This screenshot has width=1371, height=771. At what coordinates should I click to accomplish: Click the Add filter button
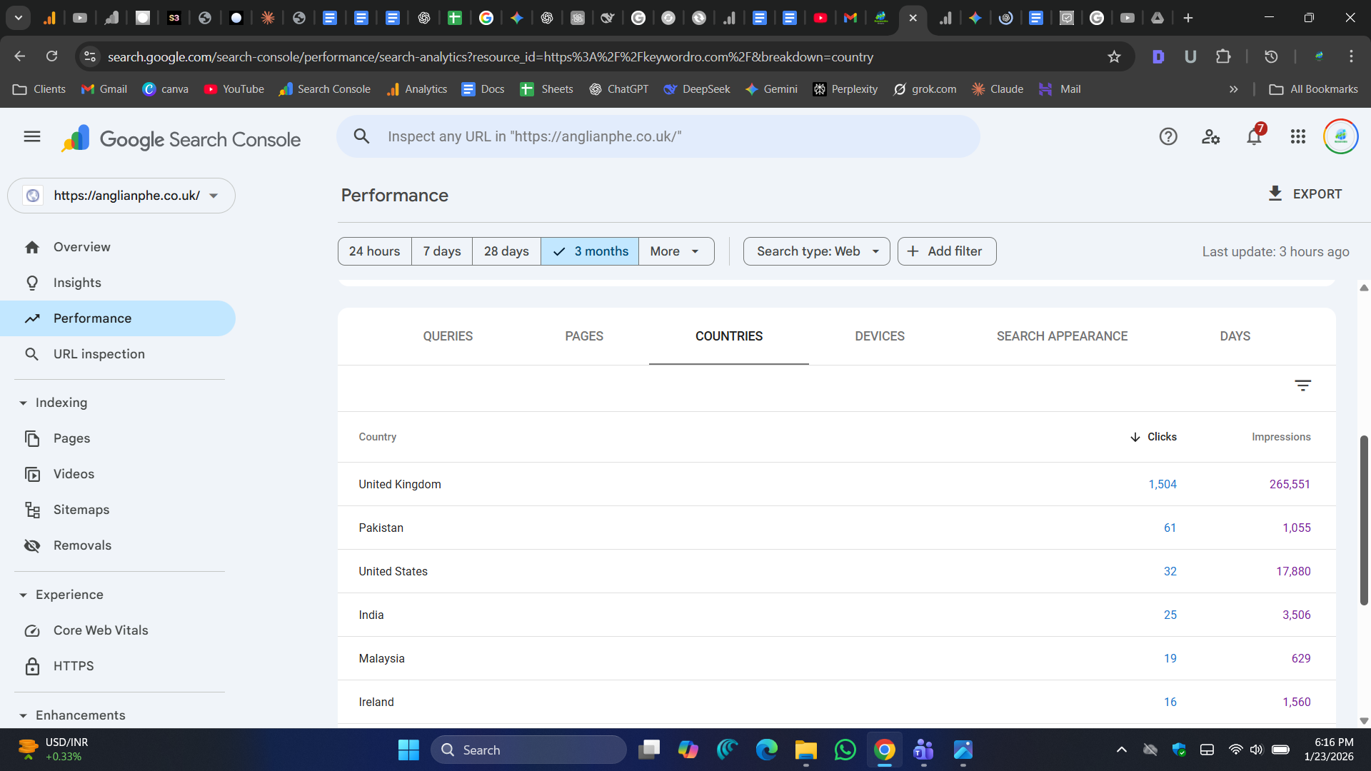point(946,251)
